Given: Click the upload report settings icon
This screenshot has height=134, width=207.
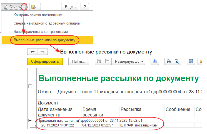Looking at the screenshot, I should click(155, 61).
